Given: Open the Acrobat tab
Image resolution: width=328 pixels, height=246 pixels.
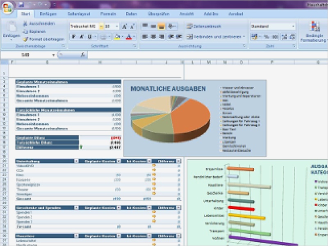Looking at the screenshot, I should (236, 14).
